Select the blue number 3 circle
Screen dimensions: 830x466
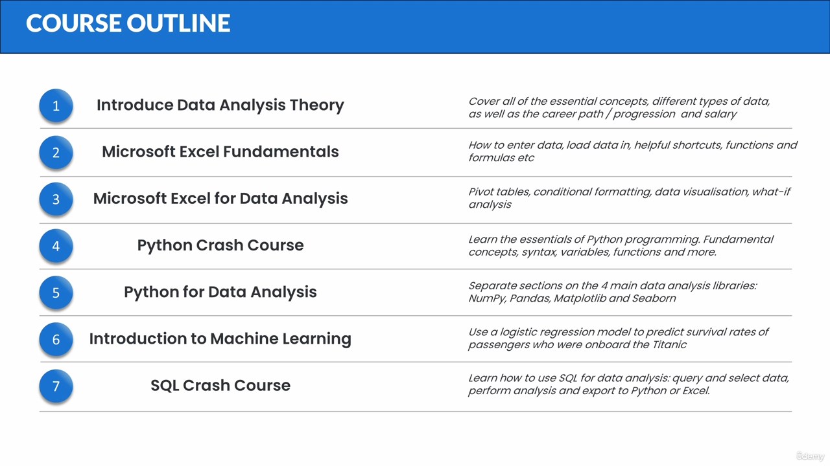[56, 199]
